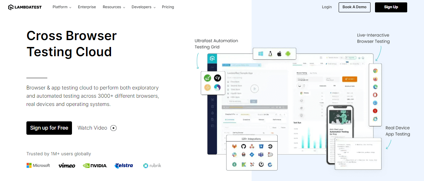Click the Cypress 'cy' icon
Screen dimensions: 424x181
point(218,78)
